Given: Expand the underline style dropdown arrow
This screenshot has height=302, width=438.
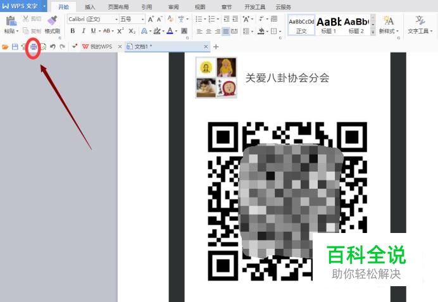Looking at the screenshot, I should click(99, 31).
